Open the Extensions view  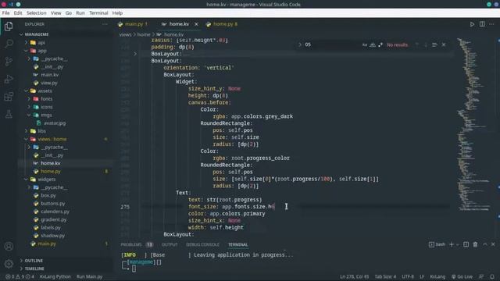(x=9, y=96)
